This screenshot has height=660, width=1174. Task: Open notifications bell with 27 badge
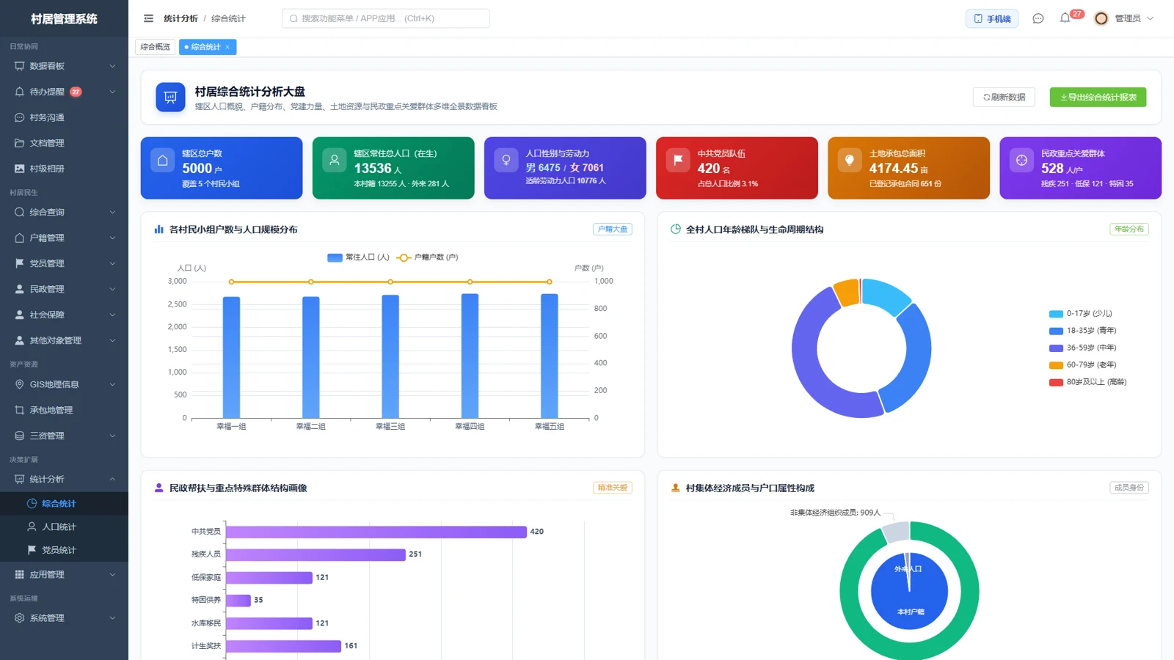(x=1065, y=18)
